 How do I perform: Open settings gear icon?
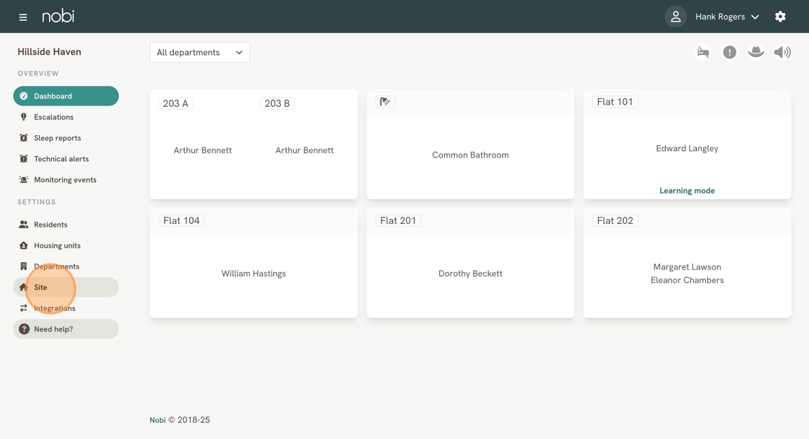click(780, 17)
